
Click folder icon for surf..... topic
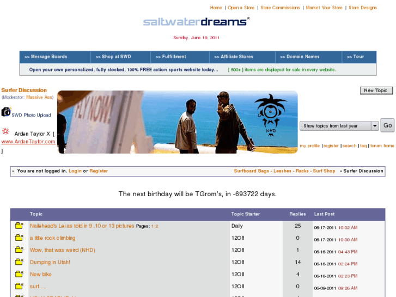point(19,286)
